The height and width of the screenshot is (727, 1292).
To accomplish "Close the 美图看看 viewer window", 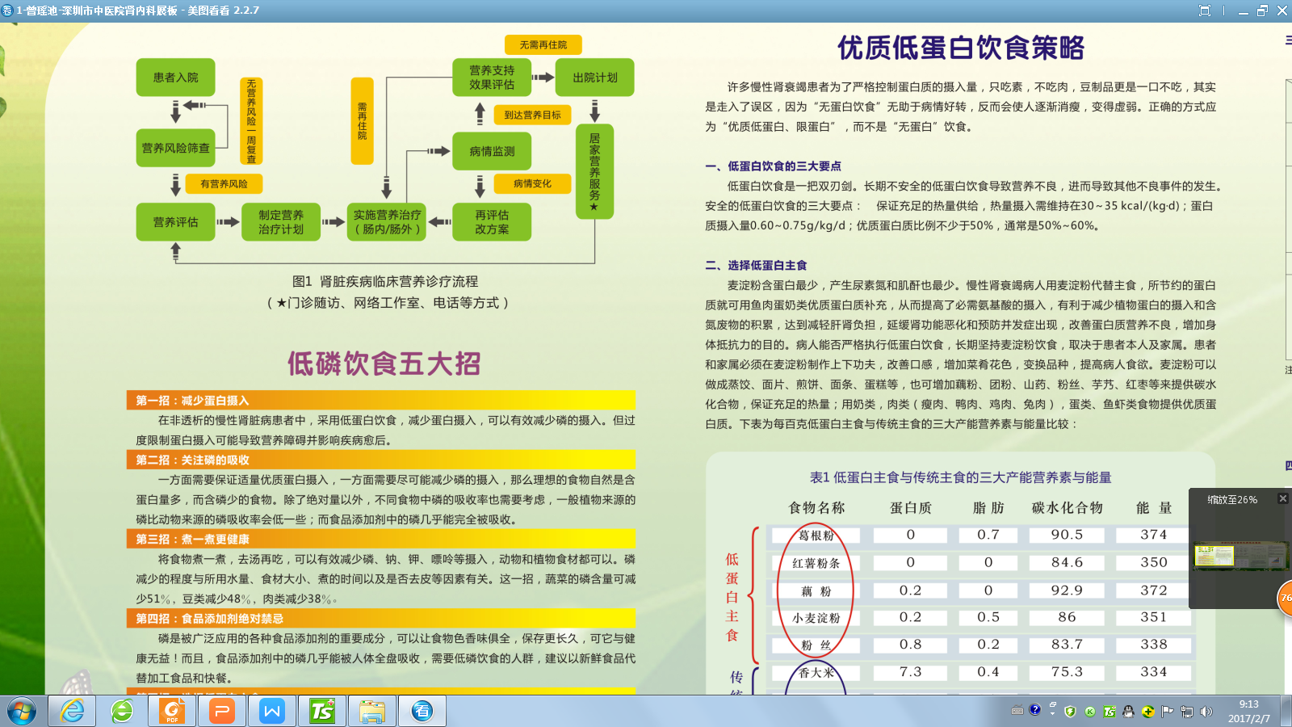I will click(x=1282, y=11).
